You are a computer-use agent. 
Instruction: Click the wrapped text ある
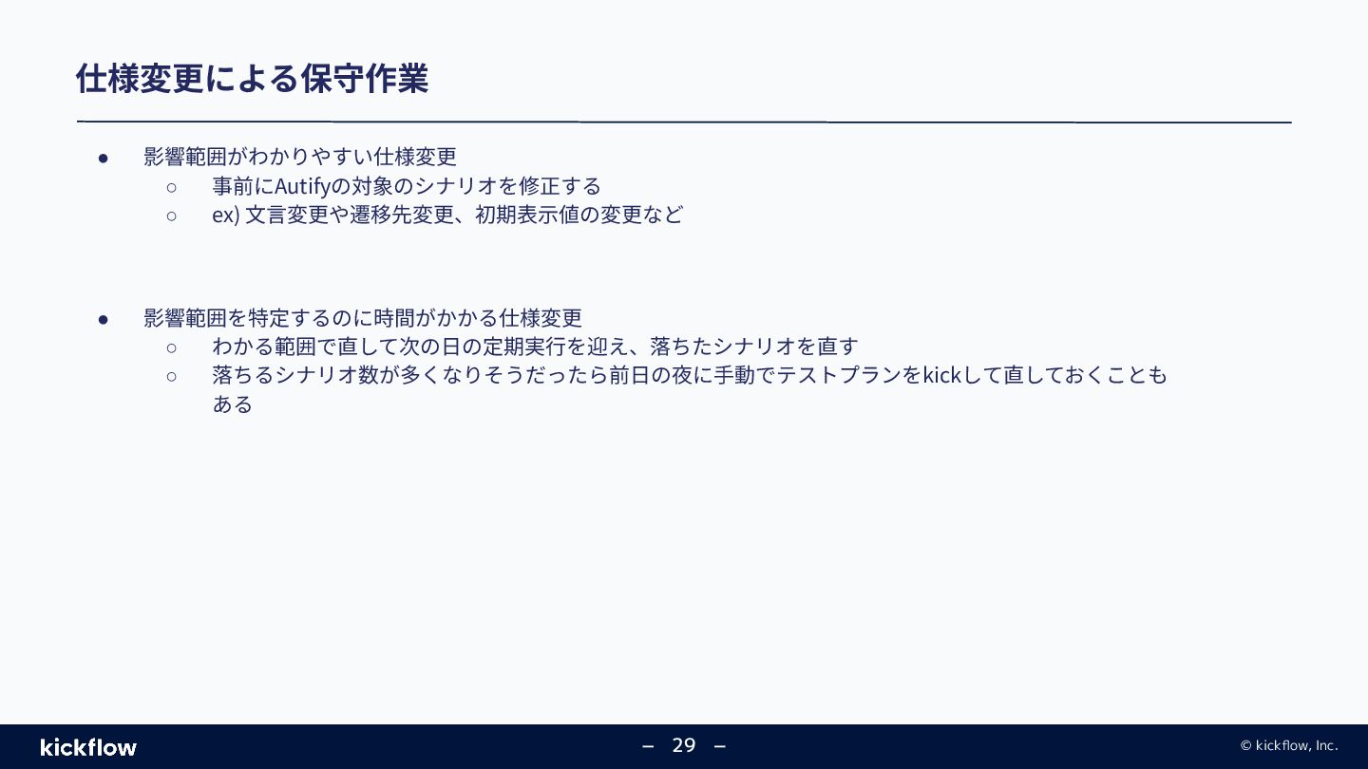click(x=233, y=404)
